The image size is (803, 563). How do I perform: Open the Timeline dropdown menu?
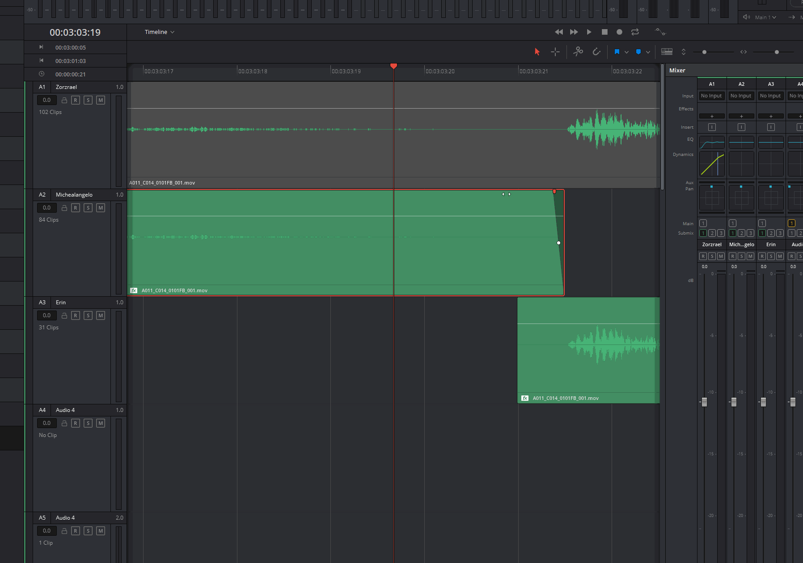pyautogui.click(x=160, y=32)
